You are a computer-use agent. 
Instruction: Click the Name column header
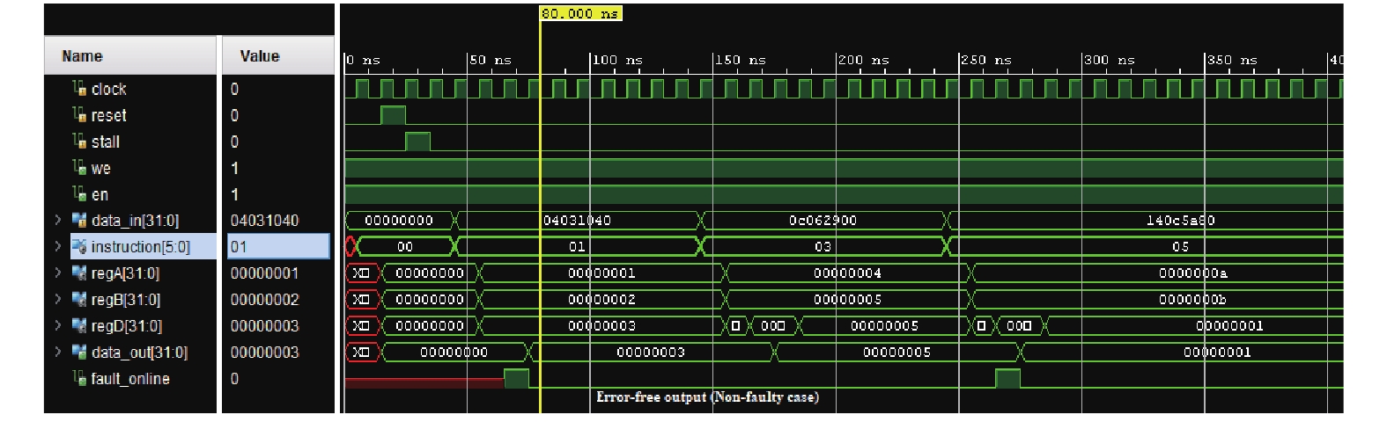83,56
